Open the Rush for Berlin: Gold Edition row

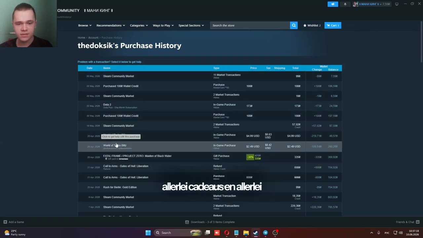tap(210, 187)
